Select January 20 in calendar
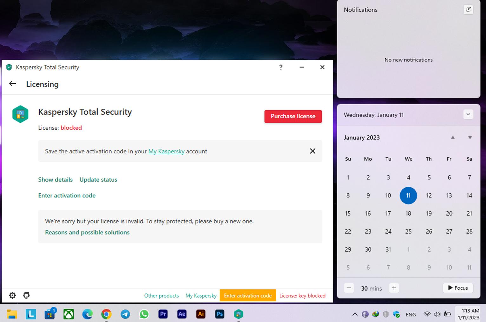Image resolution: width=486 pixels, height=322 pixels. tap(449, 214)
